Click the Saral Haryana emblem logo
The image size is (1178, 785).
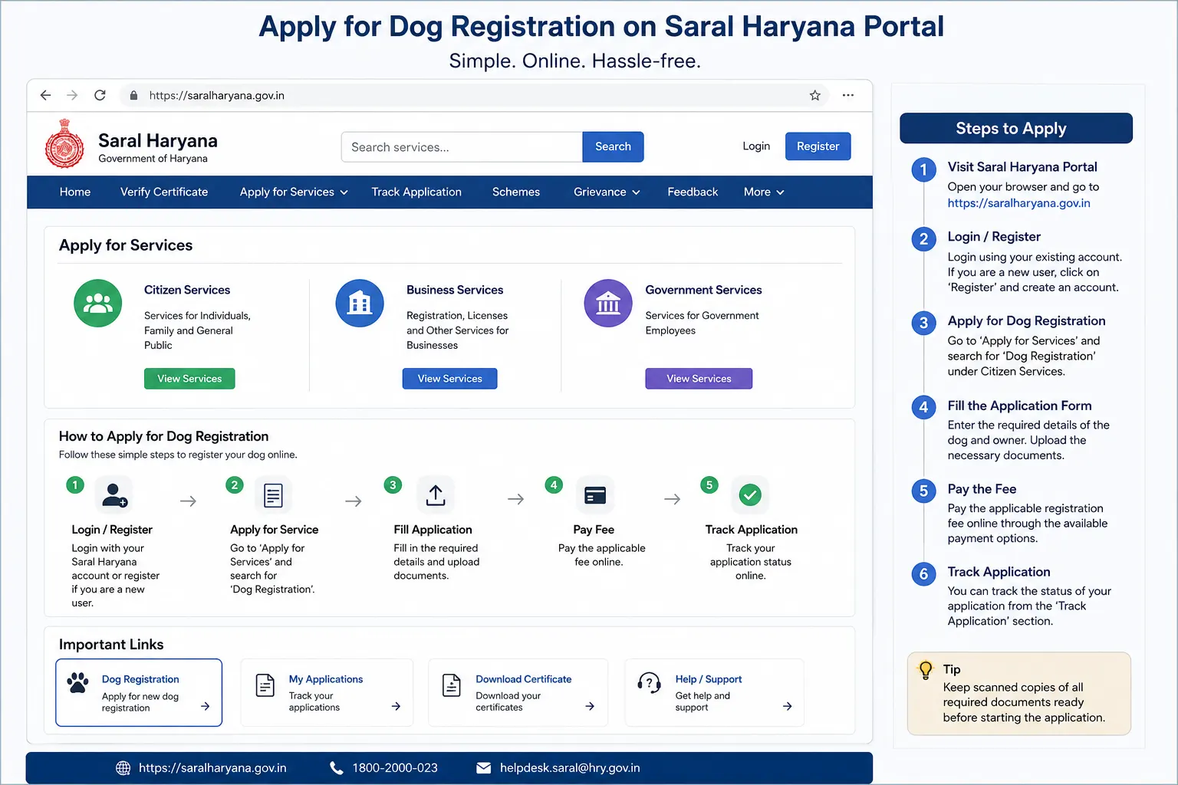tap(64, 143)
